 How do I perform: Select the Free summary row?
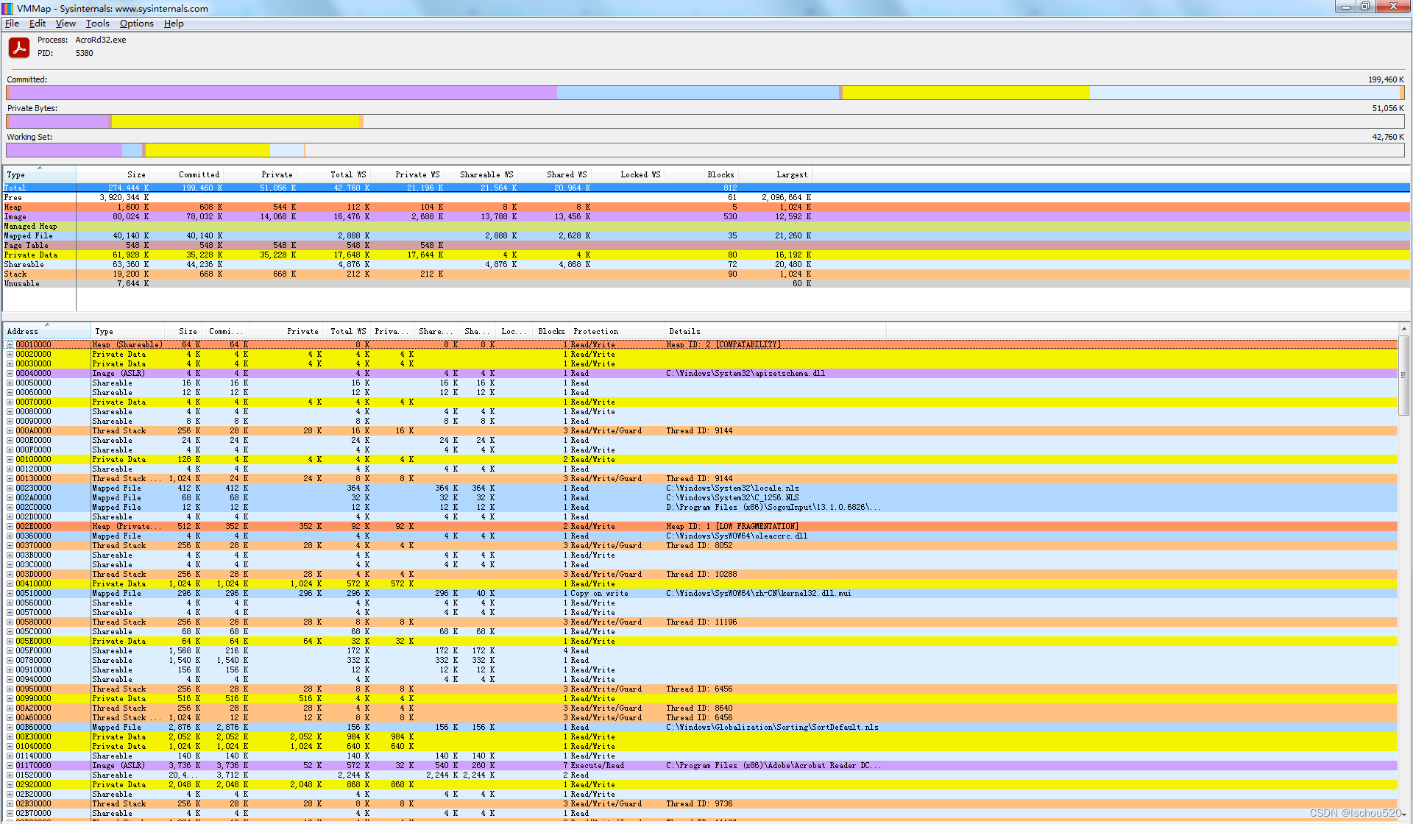706,197
